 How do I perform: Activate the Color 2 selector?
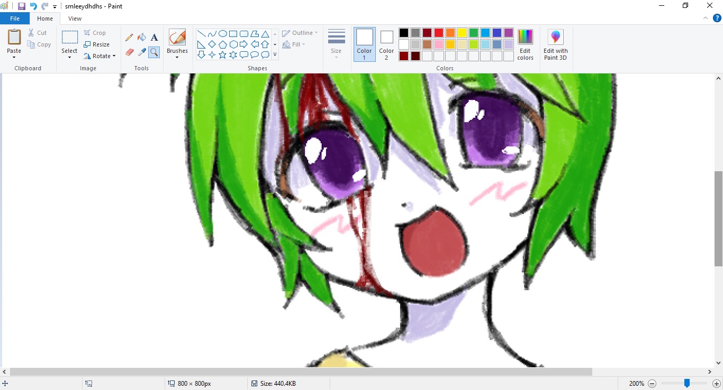coord(386,44)
